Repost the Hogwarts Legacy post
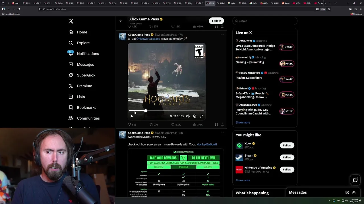 point(154,124)
